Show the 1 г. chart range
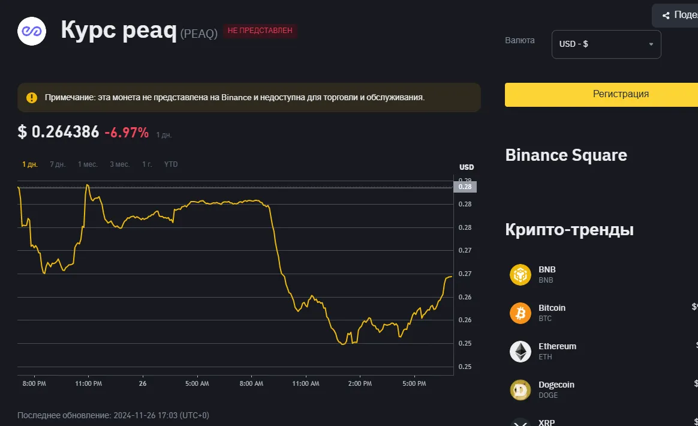 [x=147, y=164]
